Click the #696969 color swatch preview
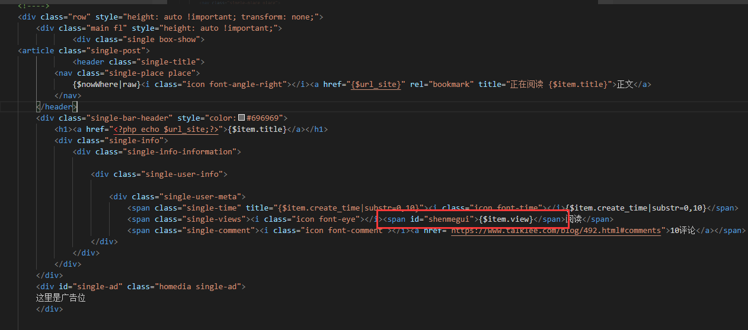The image size is (748, 330). pyautogui.click(x=241, y=118)
